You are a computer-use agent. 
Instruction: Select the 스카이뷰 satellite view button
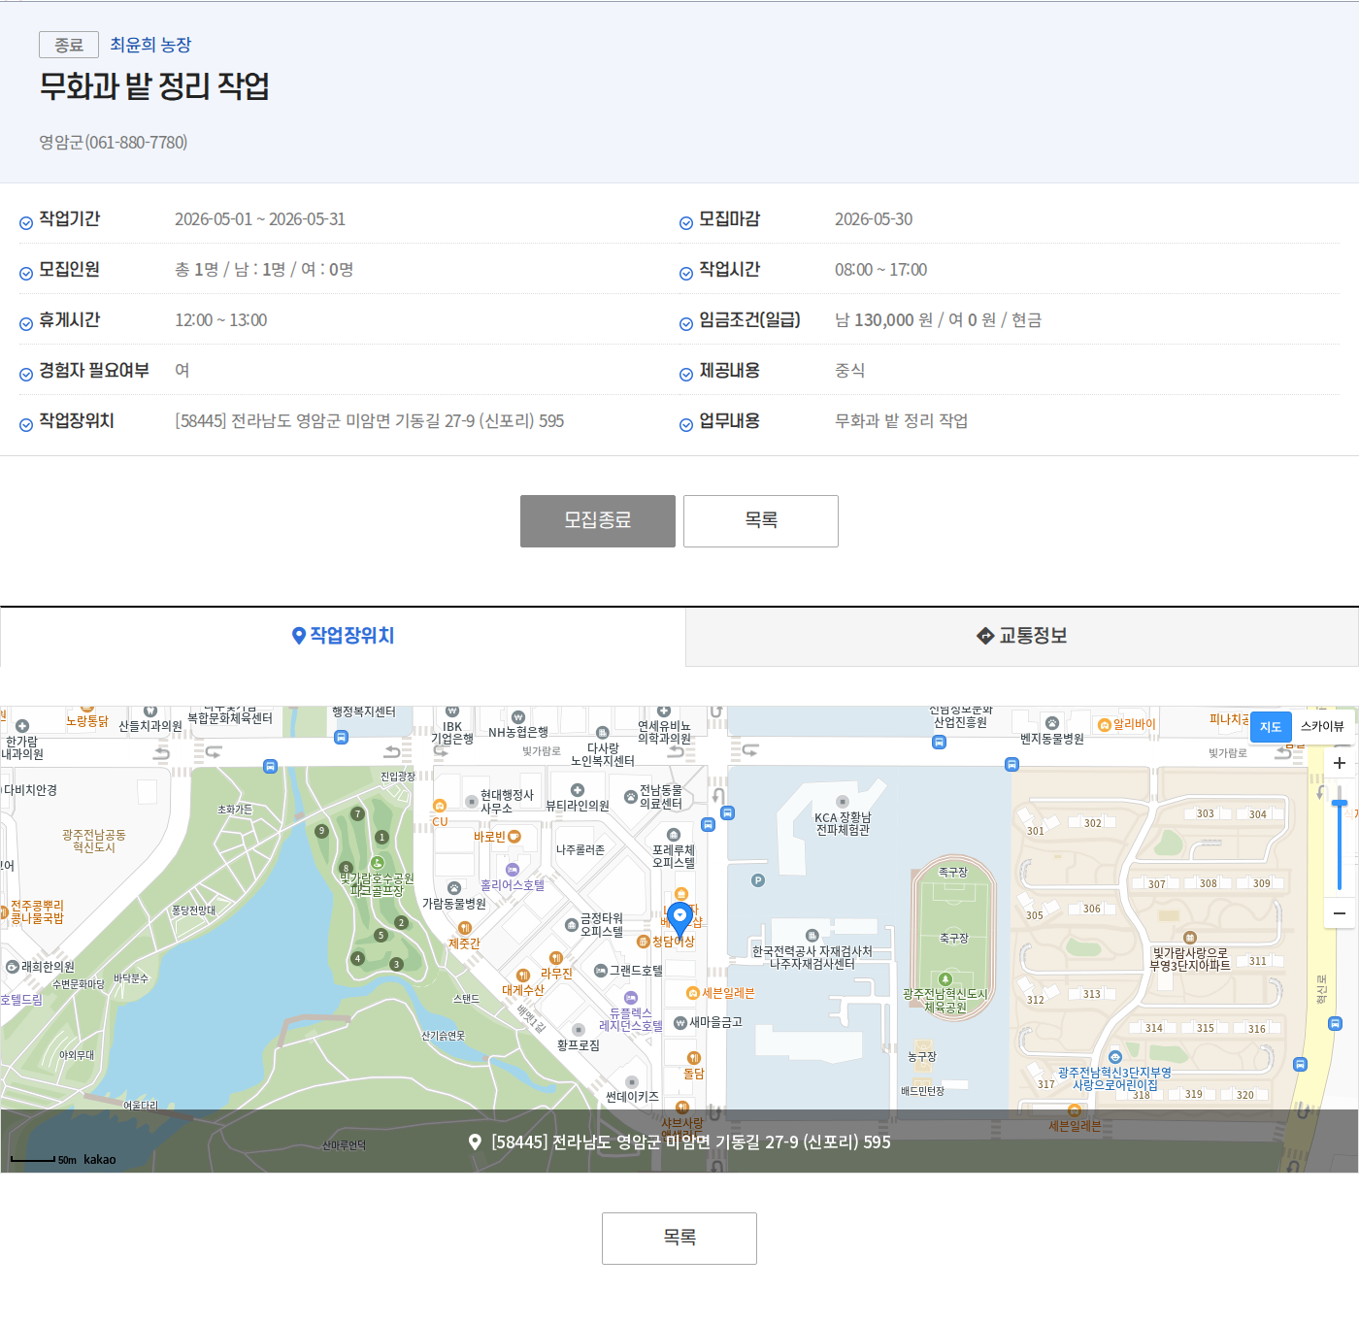click(1322, 726)
